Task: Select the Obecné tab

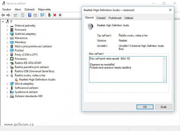Action: point(89,18)
